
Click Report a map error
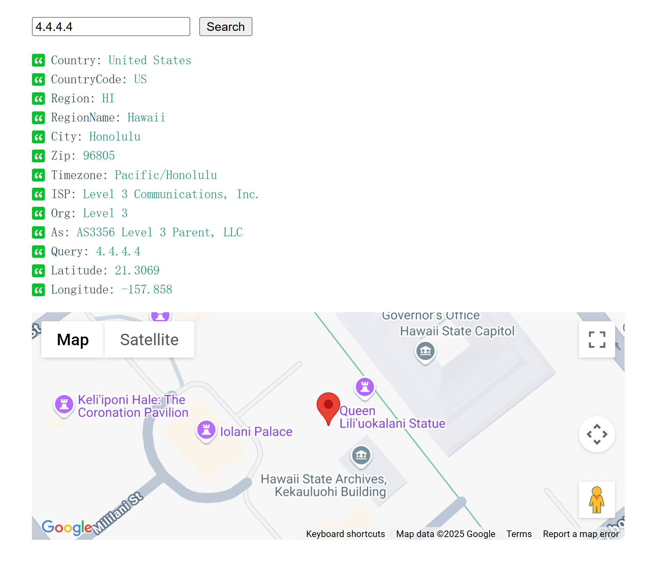point(581,534)
